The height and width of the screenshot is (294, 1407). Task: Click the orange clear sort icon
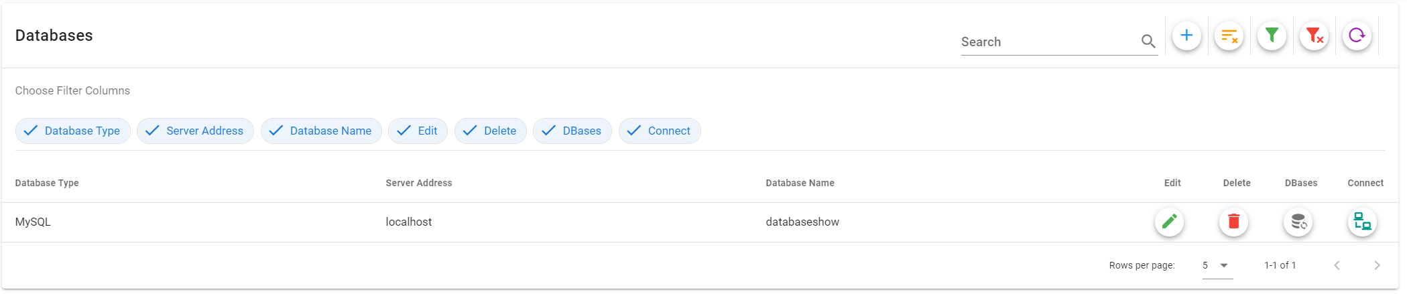[1229, 35]
